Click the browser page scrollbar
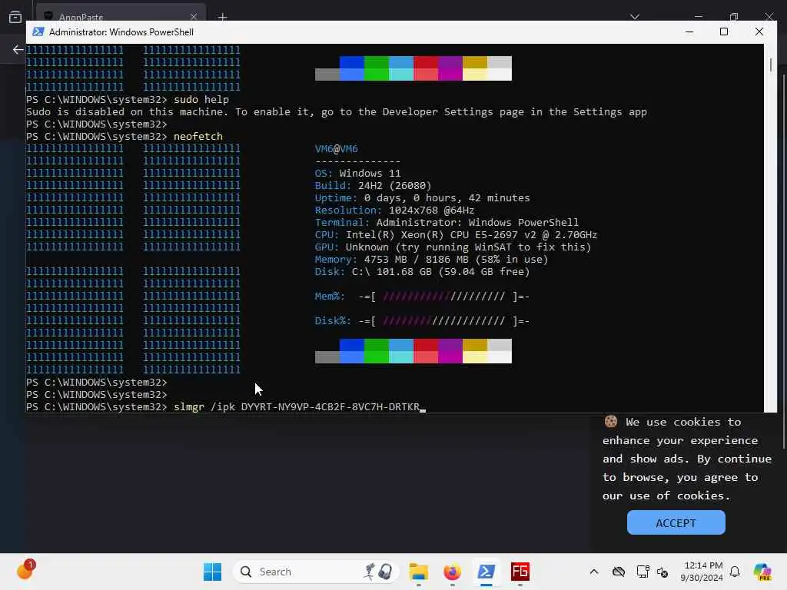 [x=783, y=261]
